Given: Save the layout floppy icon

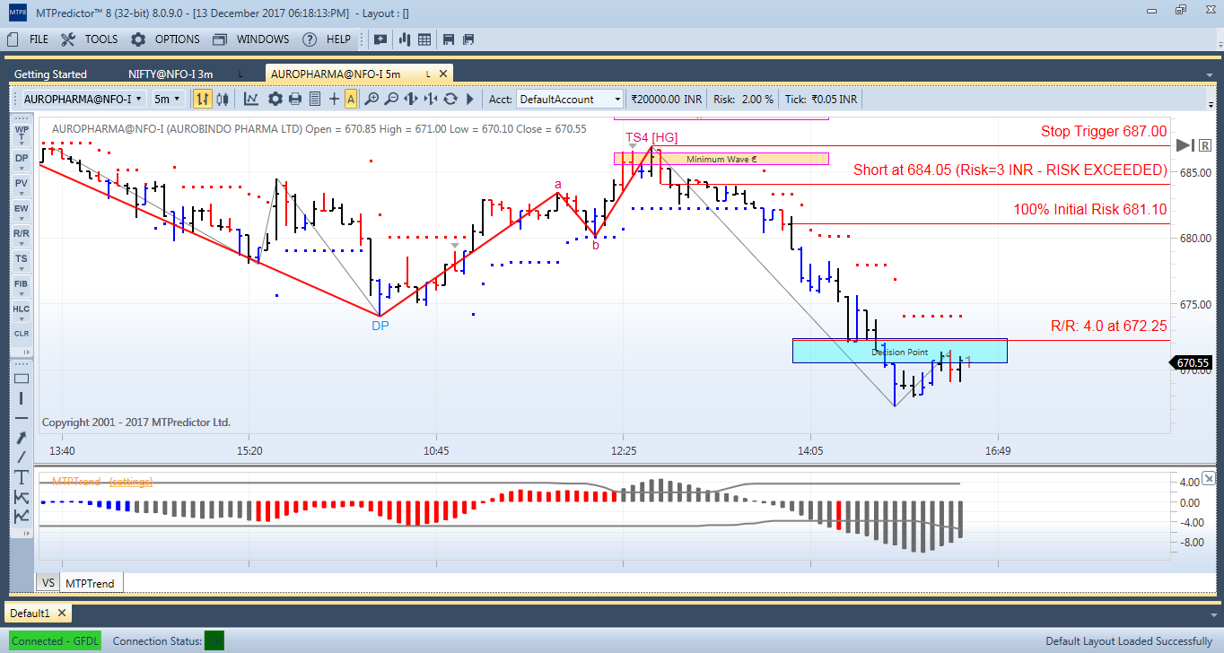Looking at the screenshot, I should (x=448, y=39).
